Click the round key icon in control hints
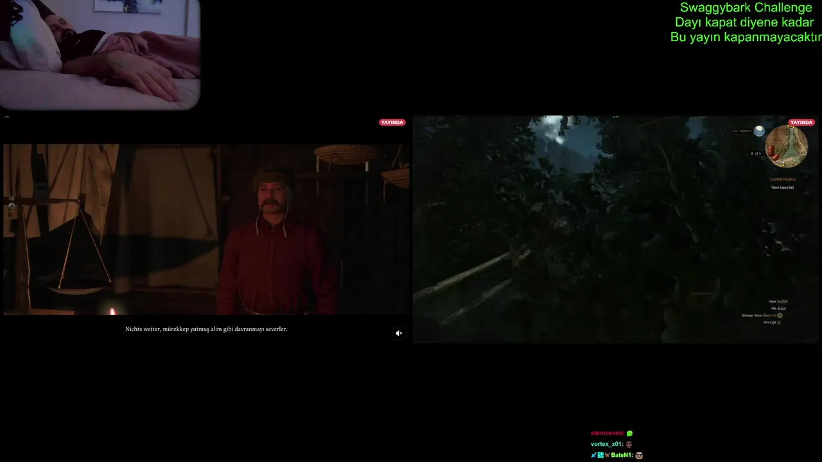This screenshot has width=822, height=462. [x=780, y=315]
